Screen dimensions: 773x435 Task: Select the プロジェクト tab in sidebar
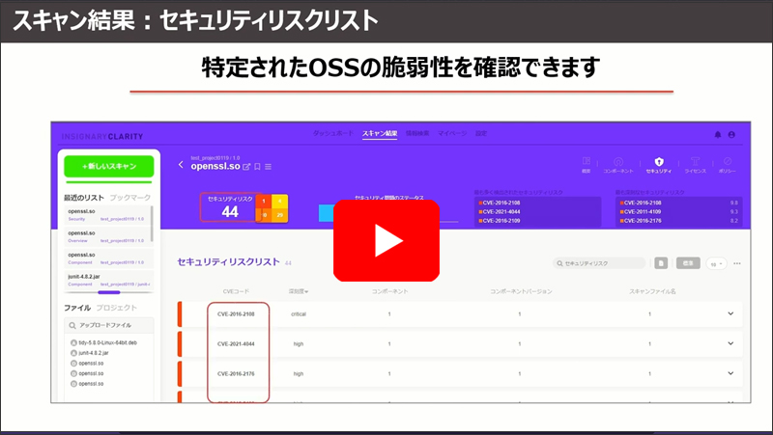[x=116, y=308]
